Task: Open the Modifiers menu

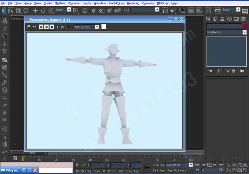Action: coord(60,3)
